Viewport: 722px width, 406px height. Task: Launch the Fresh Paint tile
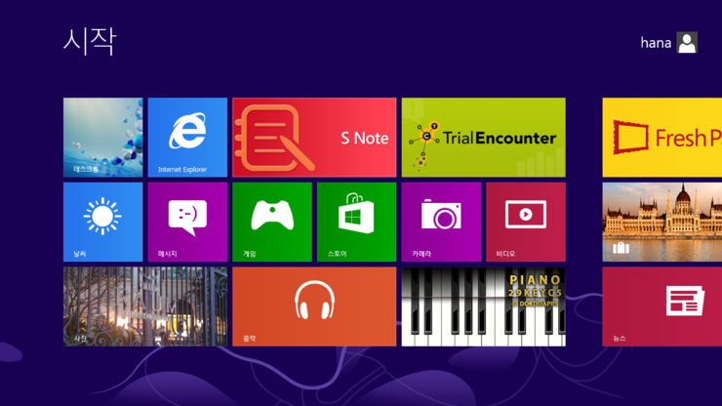pyautogui.click(x=663, y=137)
